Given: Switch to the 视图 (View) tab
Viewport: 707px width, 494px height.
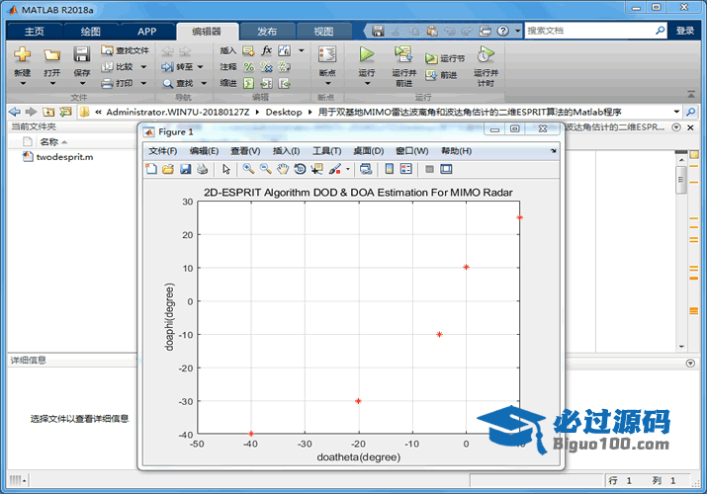Looking at the screenshot, I should click(323, 31).
